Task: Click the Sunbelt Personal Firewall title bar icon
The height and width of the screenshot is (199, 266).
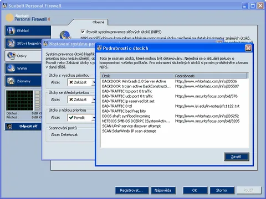Action: (4, 6)
